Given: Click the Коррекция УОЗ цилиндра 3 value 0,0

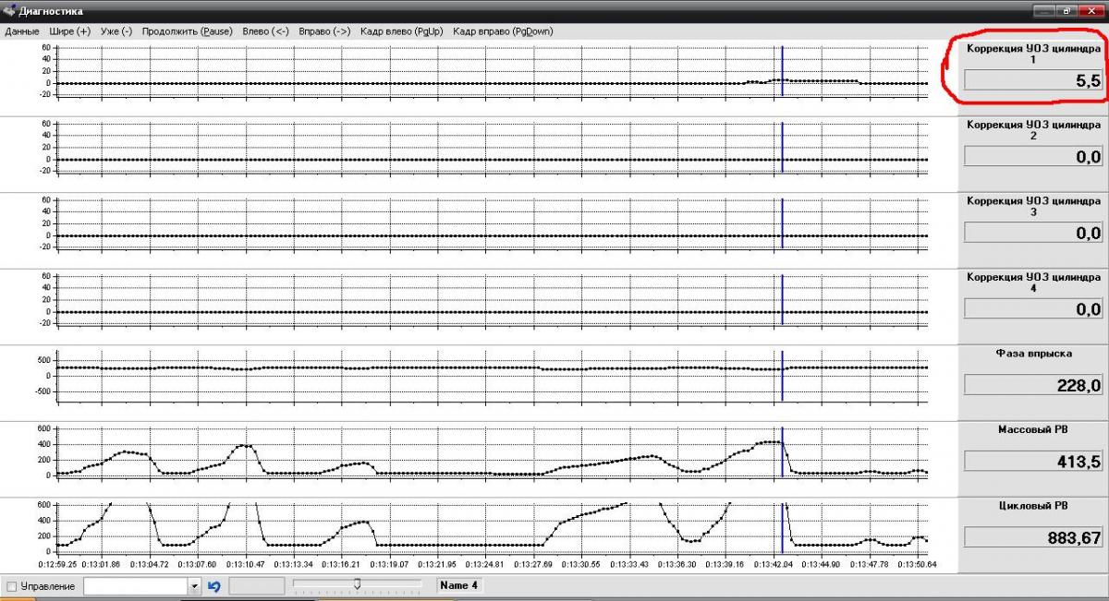Looking at the screenshot, I should point(1034,233).
